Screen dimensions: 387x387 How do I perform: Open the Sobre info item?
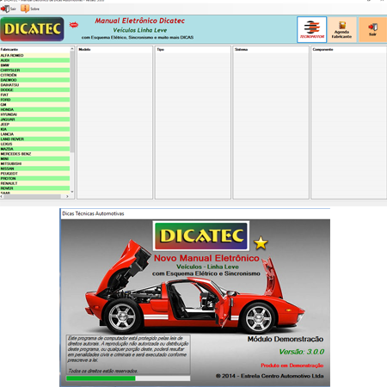click(x=30, y=9)
